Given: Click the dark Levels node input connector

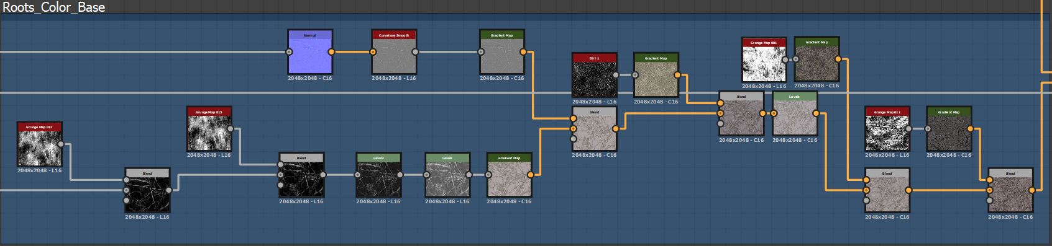Looking at the screenshot, I should point(357,175).
